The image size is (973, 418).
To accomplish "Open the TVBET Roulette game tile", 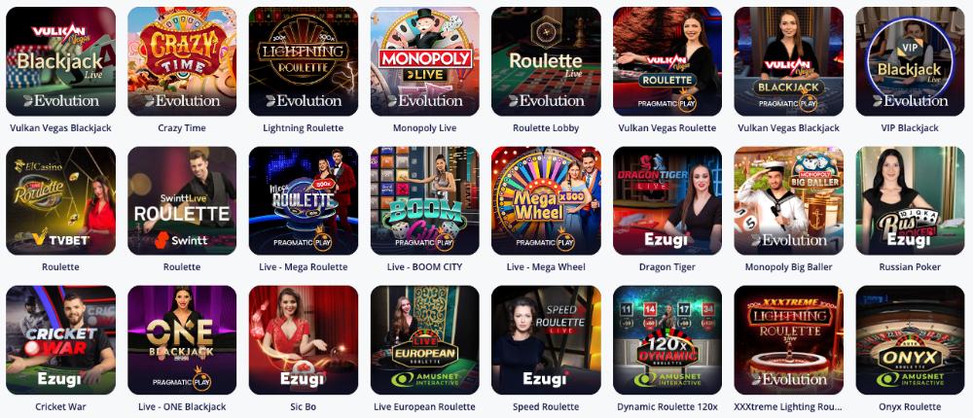I will click(60, 201).
